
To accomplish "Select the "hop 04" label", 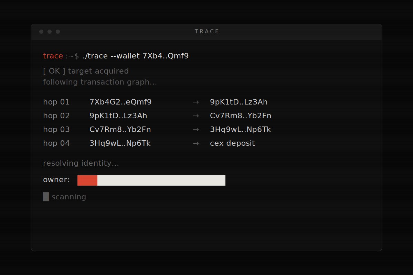I will [x=56, y=143].
